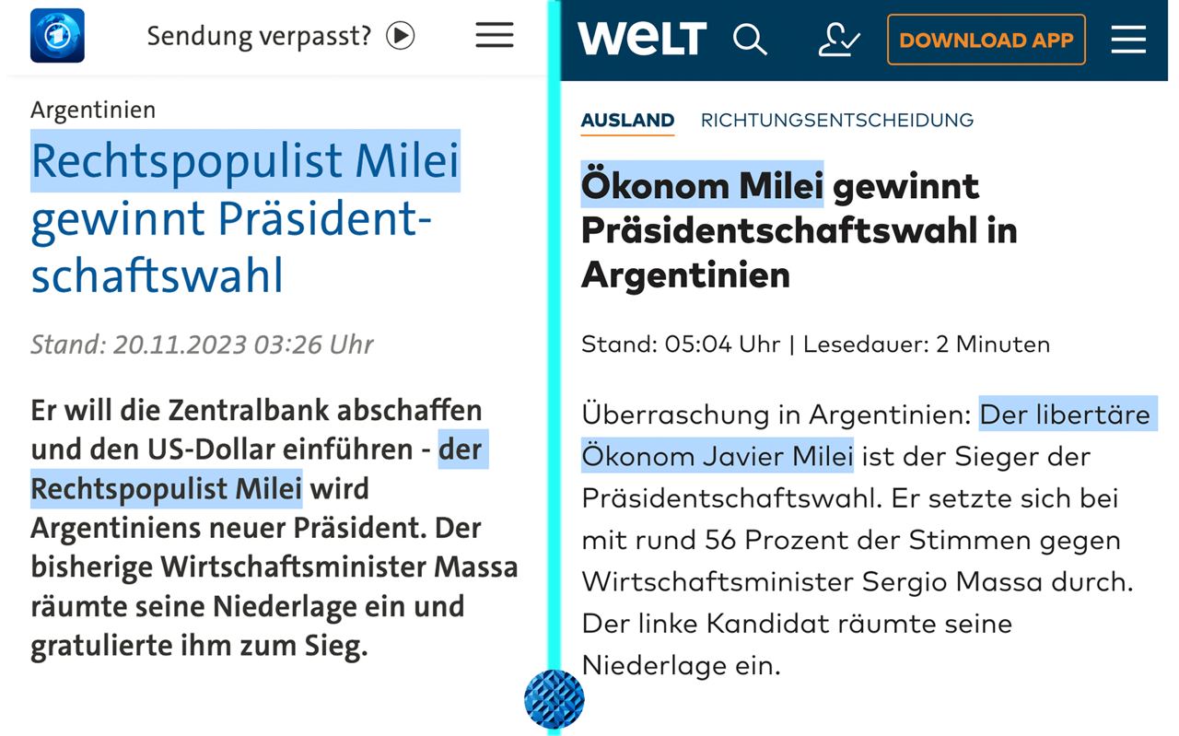Grab the round blue comparison divider handle
Screen dimensions: 1179x736
coord(554,699)
